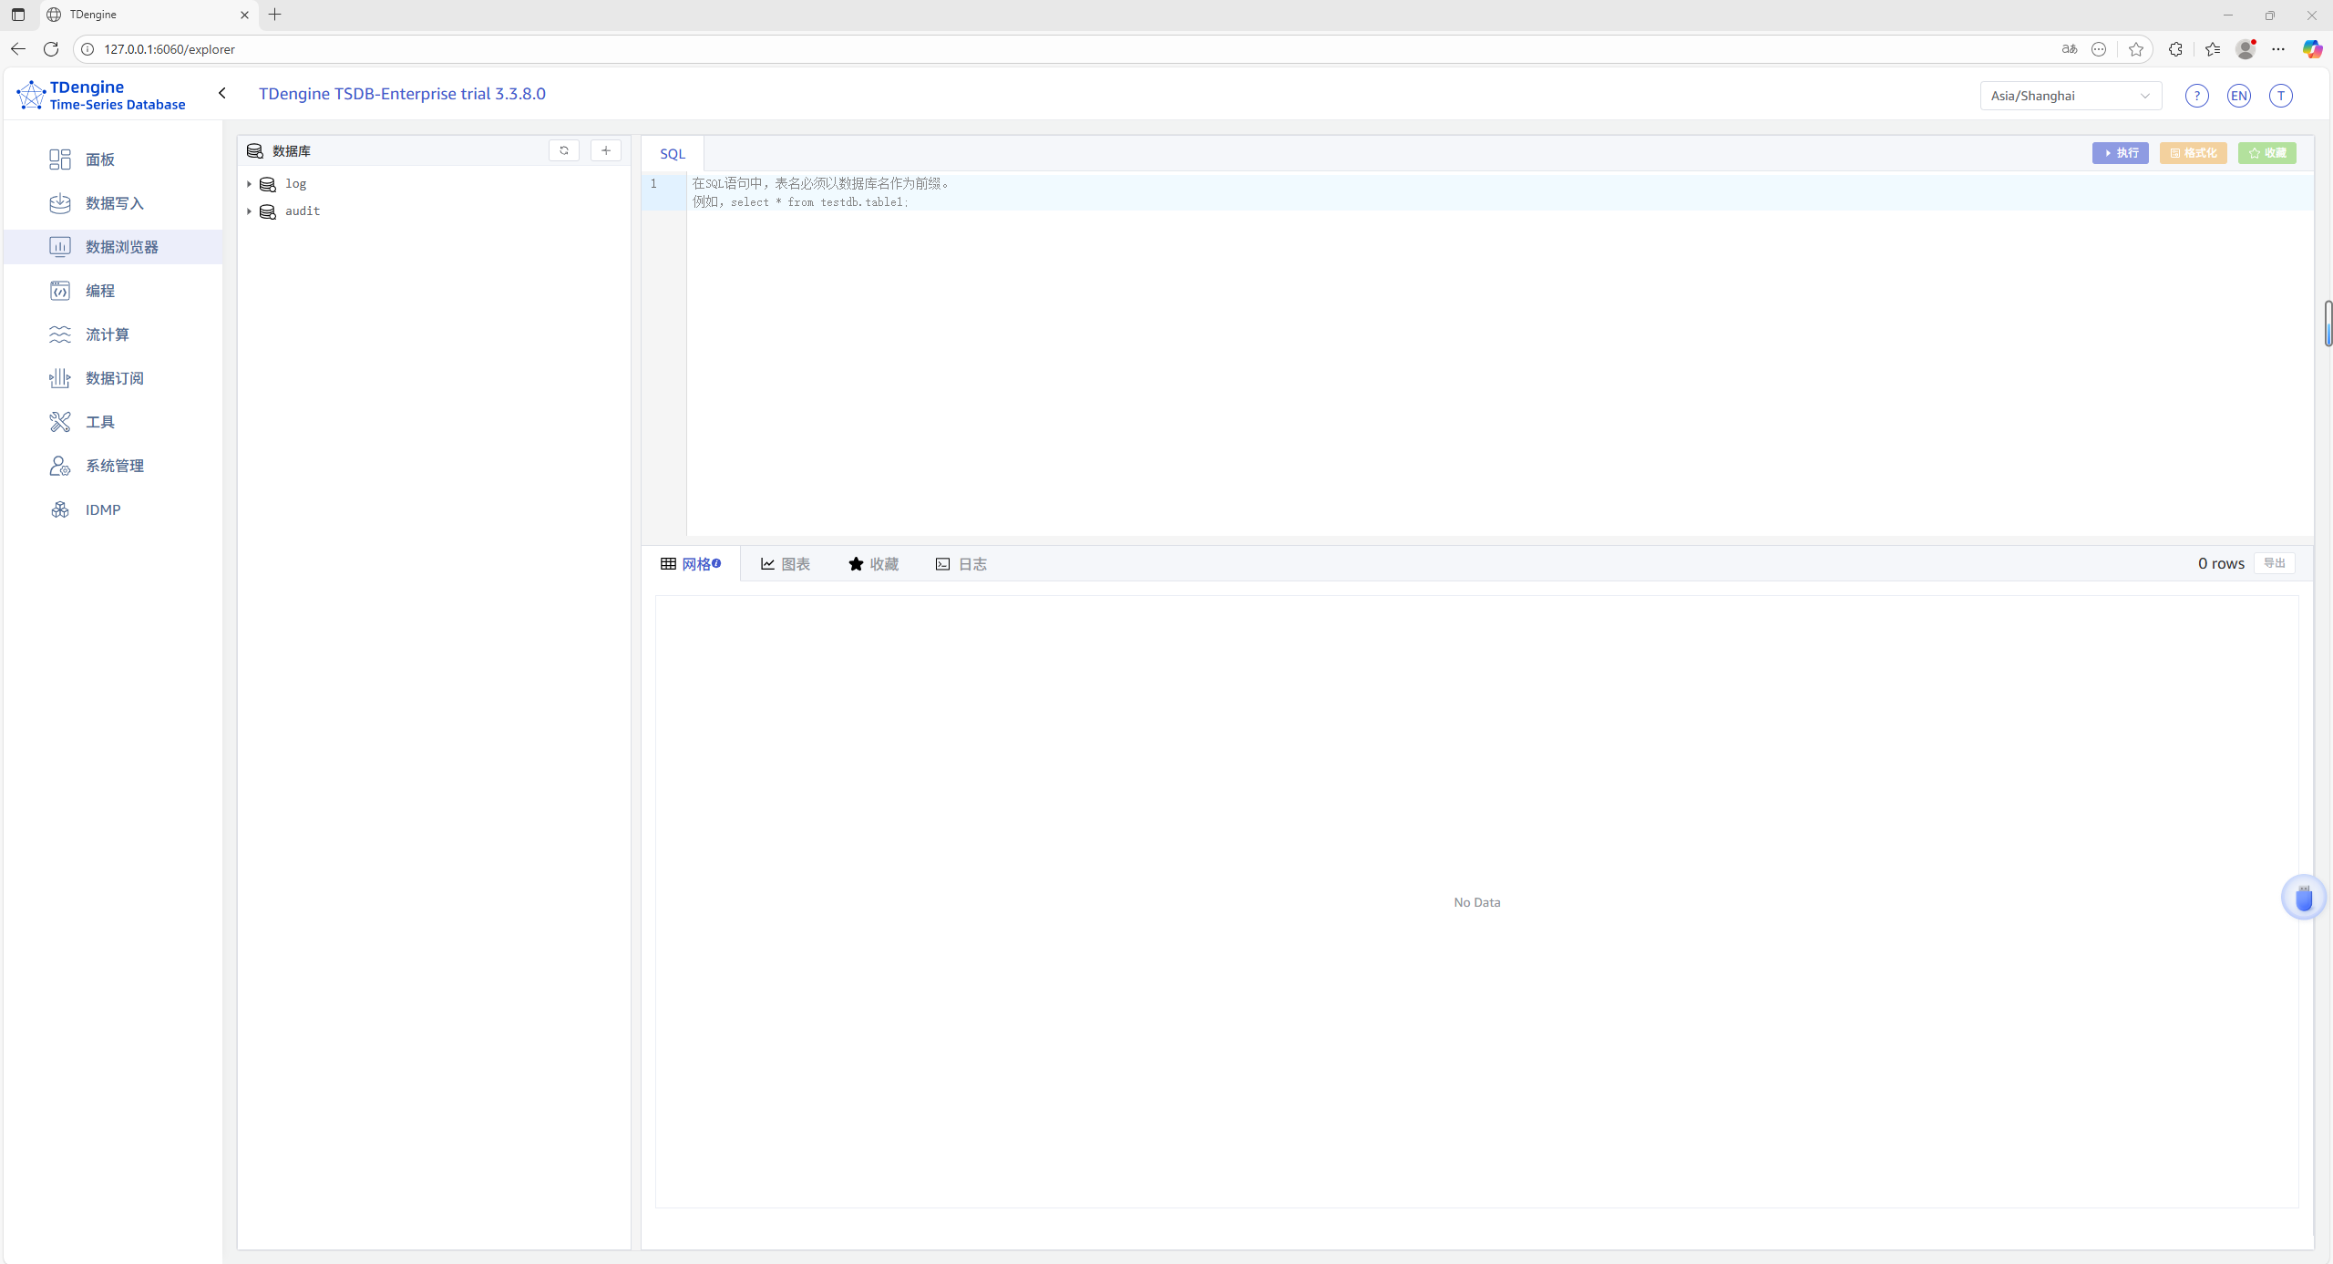Collapse the left sidebar with chevron

(222, 93)
